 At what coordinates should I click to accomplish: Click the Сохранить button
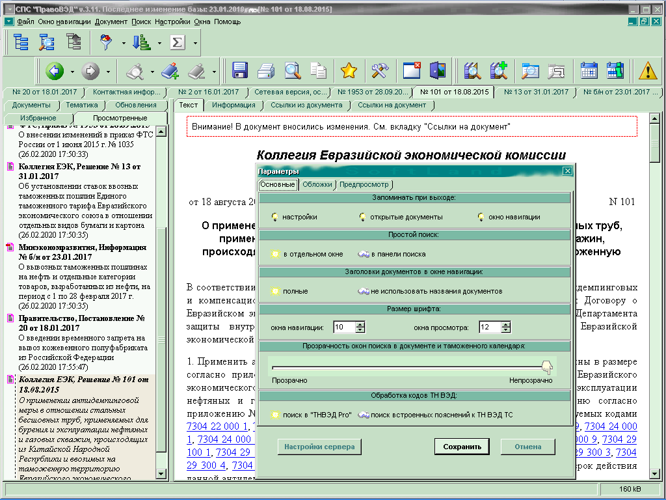point(462,447)
